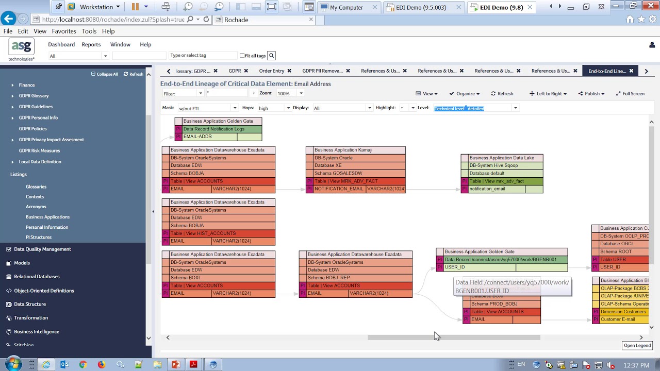The height and width of the screenshot is (371, 660).
Task: Switch to the EDI Demo (9.5.003) tab
Action: click(x=420, y=7)
